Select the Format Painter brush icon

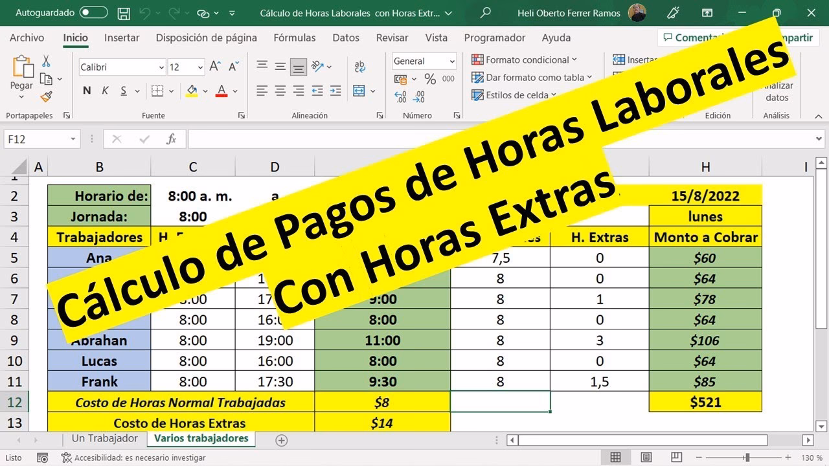(x=47, y=96)
